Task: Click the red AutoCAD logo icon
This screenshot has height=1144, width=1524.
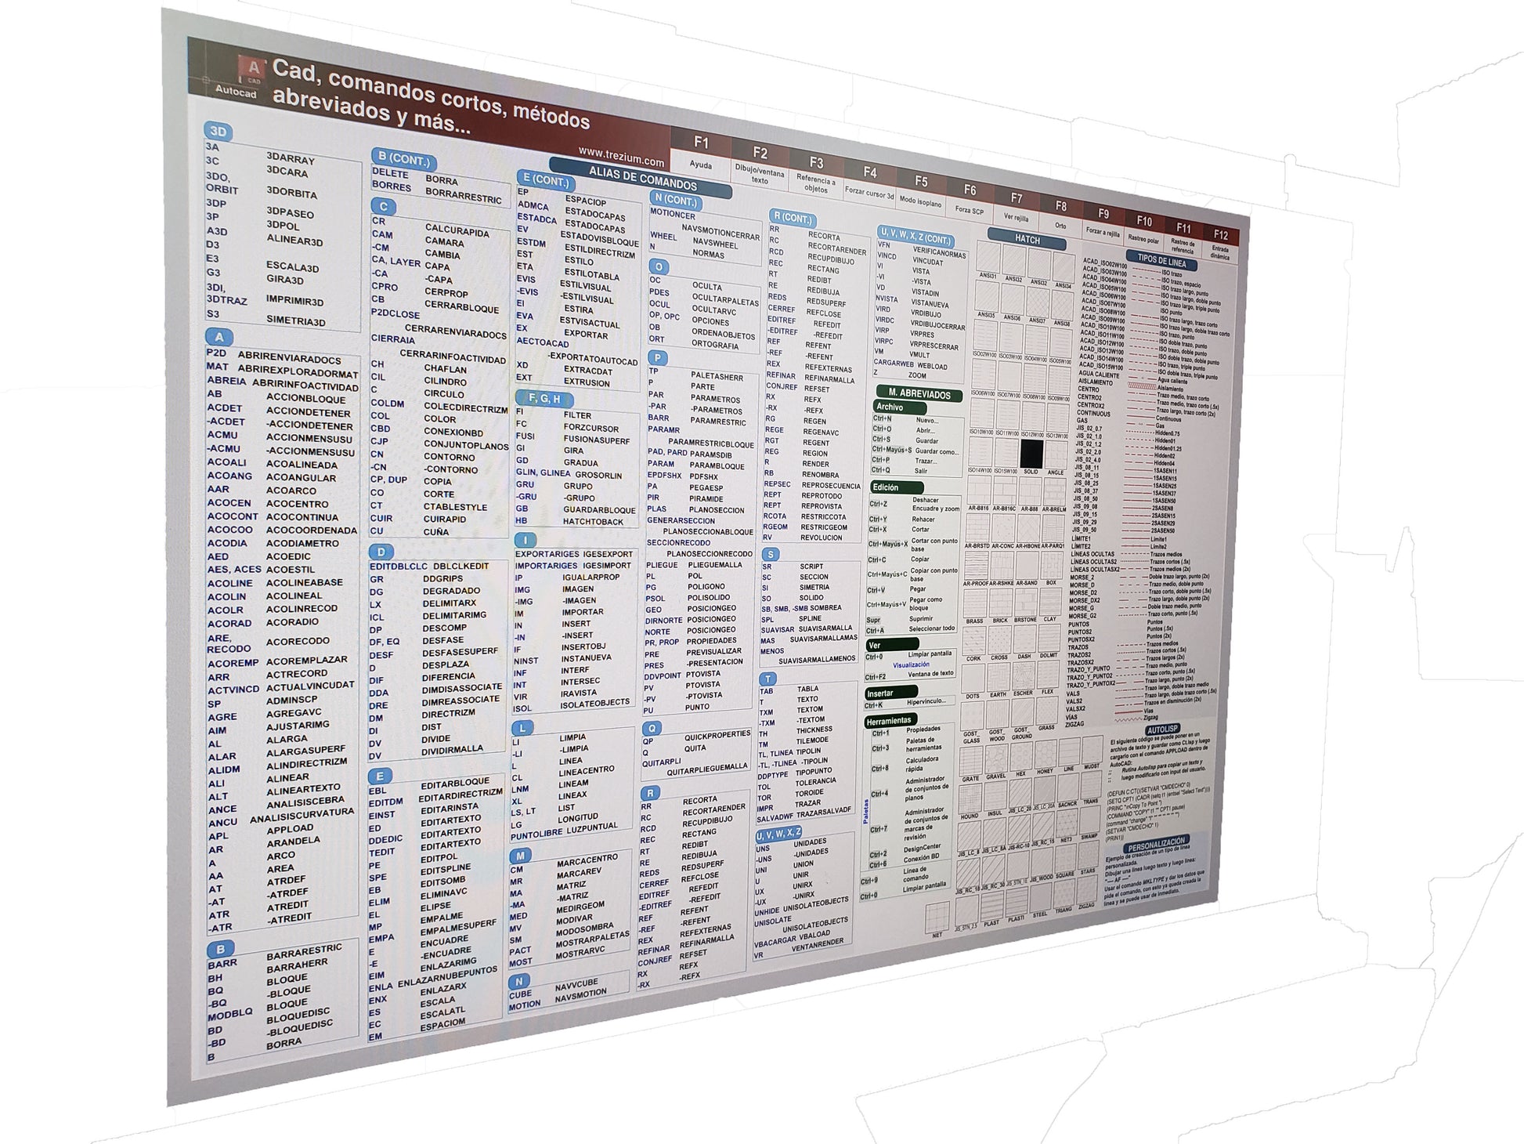Action: click(252, 70)
